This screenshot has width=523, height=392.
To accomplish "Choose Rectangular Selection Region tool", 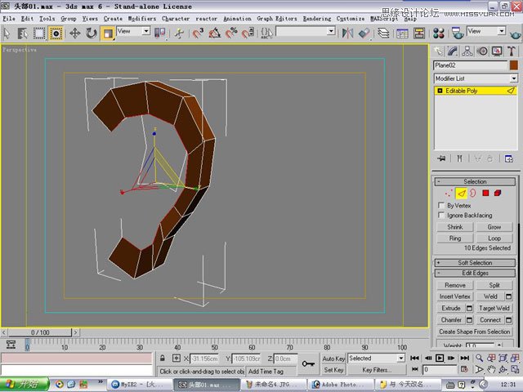I will [39, 33].
